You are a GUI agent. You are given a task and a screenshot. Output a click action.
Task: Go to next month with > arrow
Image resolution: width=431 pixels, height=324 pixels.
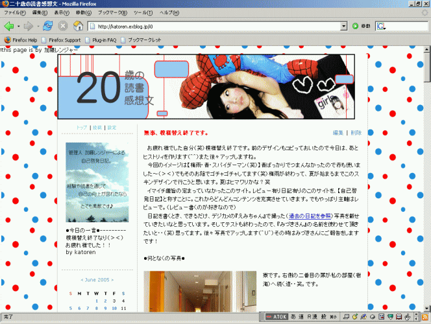112,280
